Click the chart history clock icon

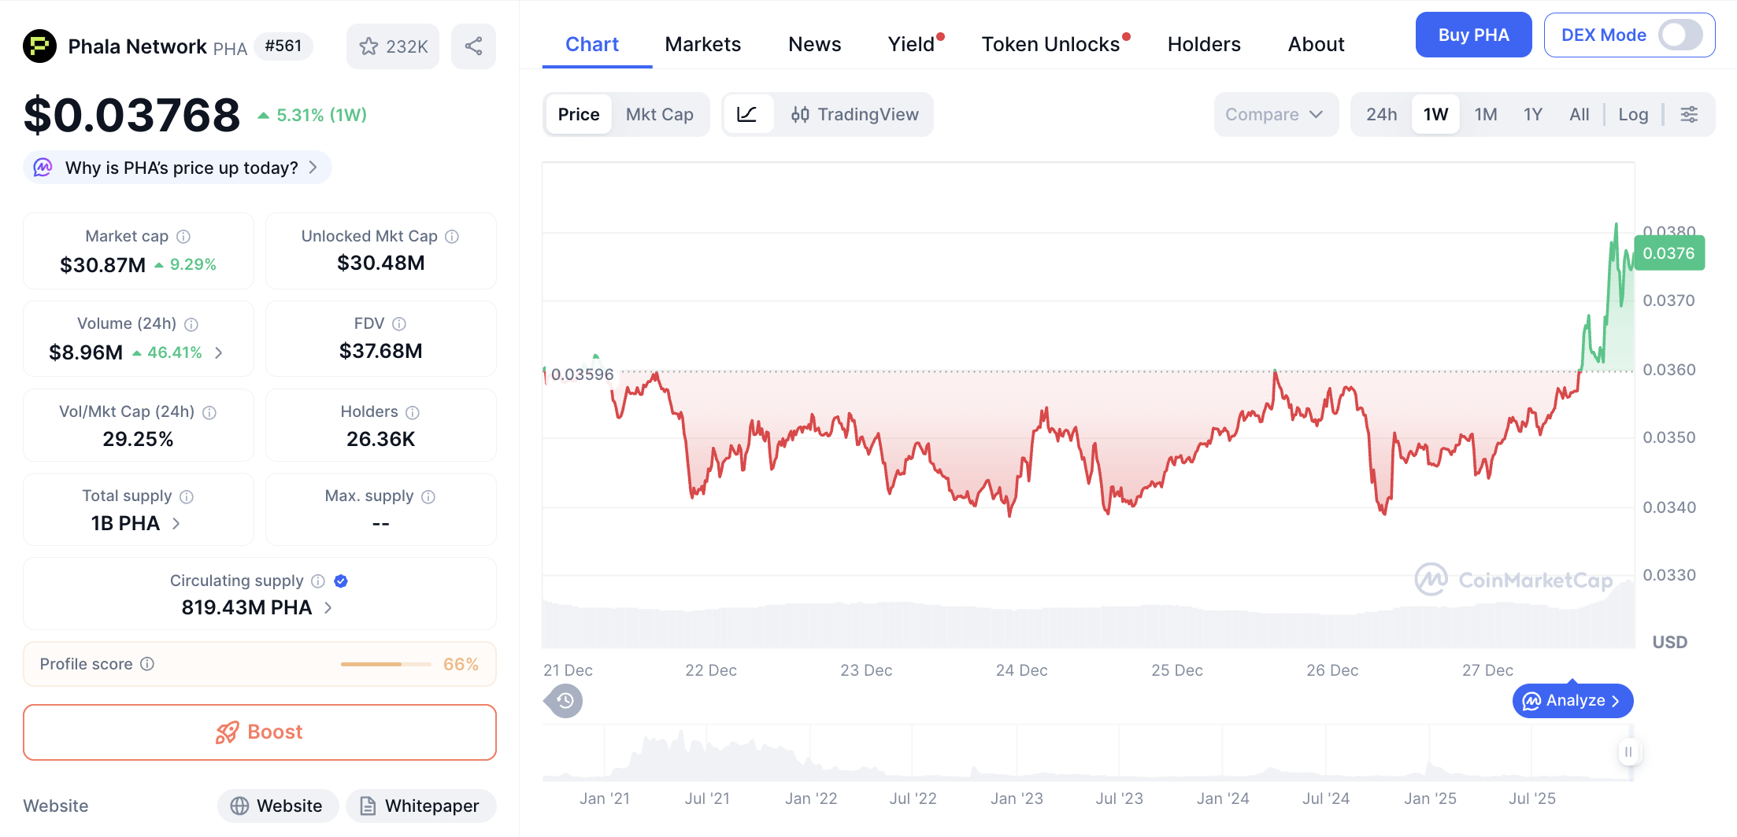click(x=565, y=701)
